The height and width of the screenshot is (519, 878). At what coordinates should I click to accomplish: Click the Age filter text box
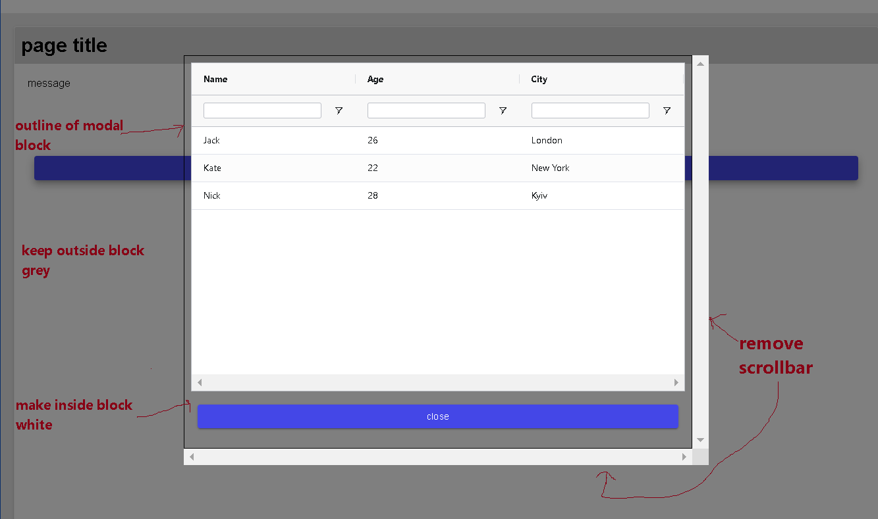coord(426,111)
